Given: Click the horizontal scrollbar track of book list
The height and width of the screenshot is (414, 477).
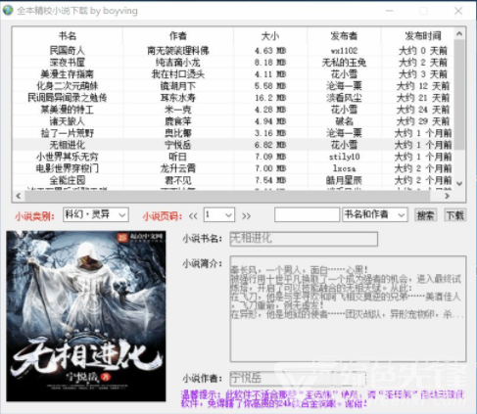Looking at the screenshot, I should click(x=227, y=196).
